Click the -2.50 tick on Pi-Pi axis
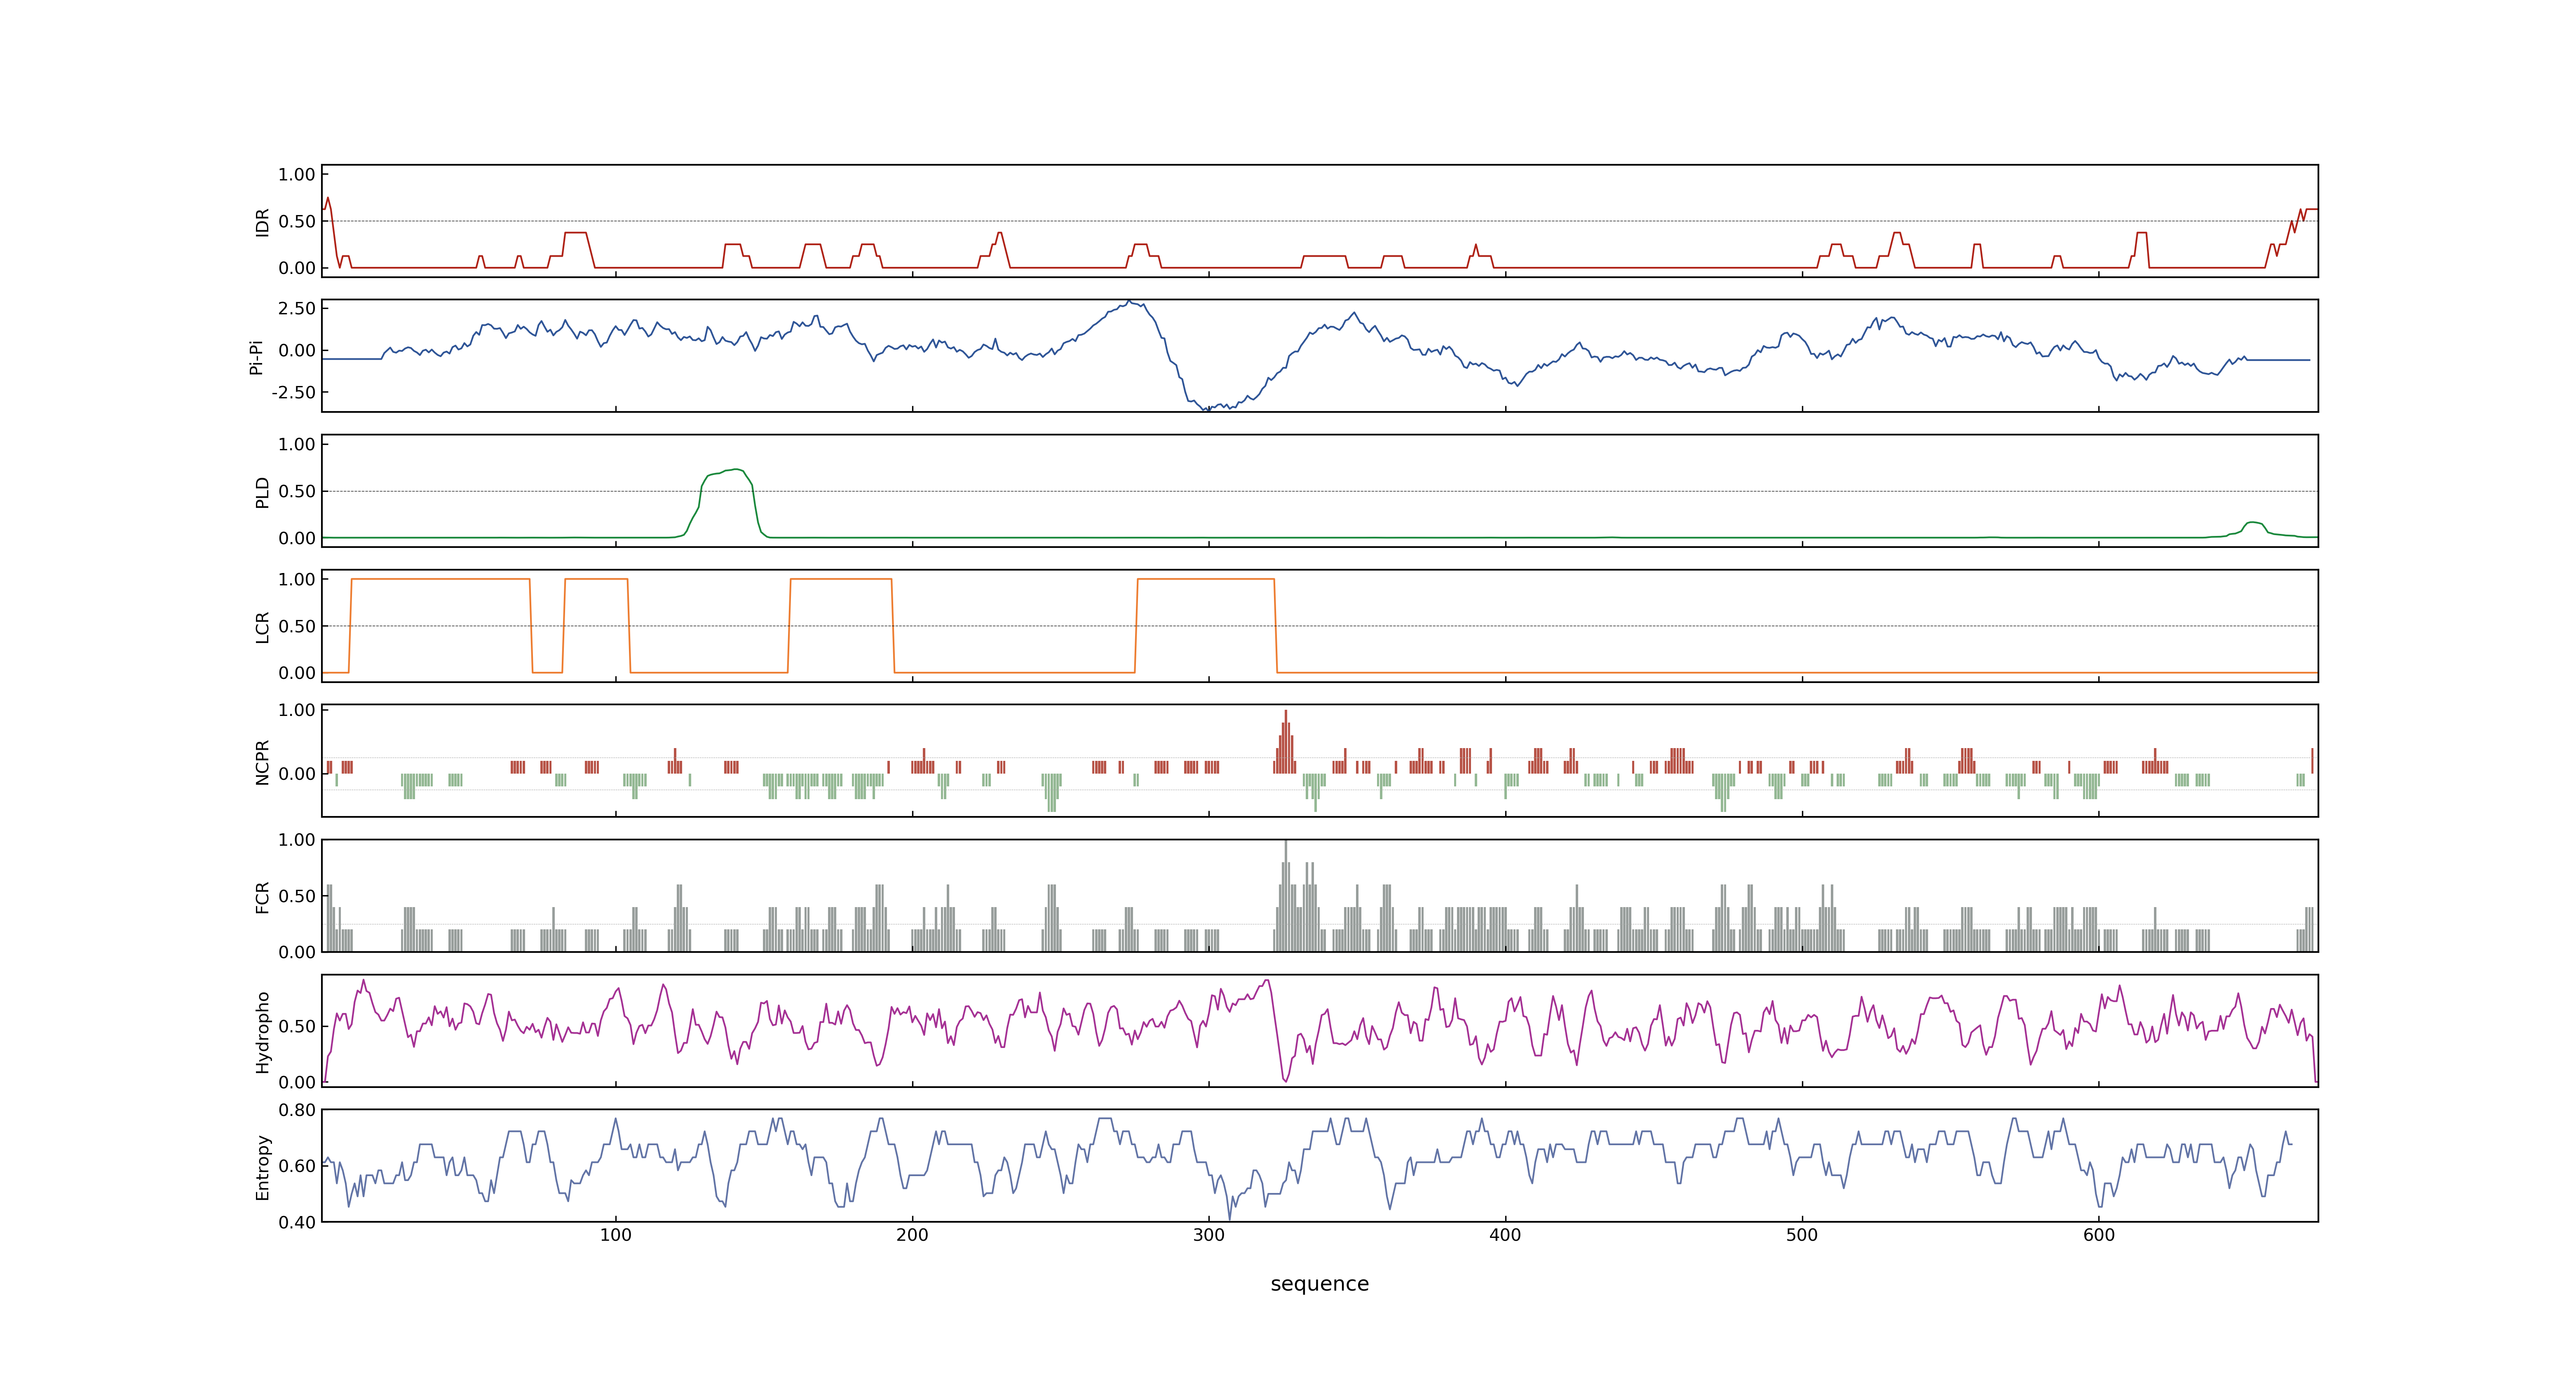2576x1373 pixels. coord(293,393)
